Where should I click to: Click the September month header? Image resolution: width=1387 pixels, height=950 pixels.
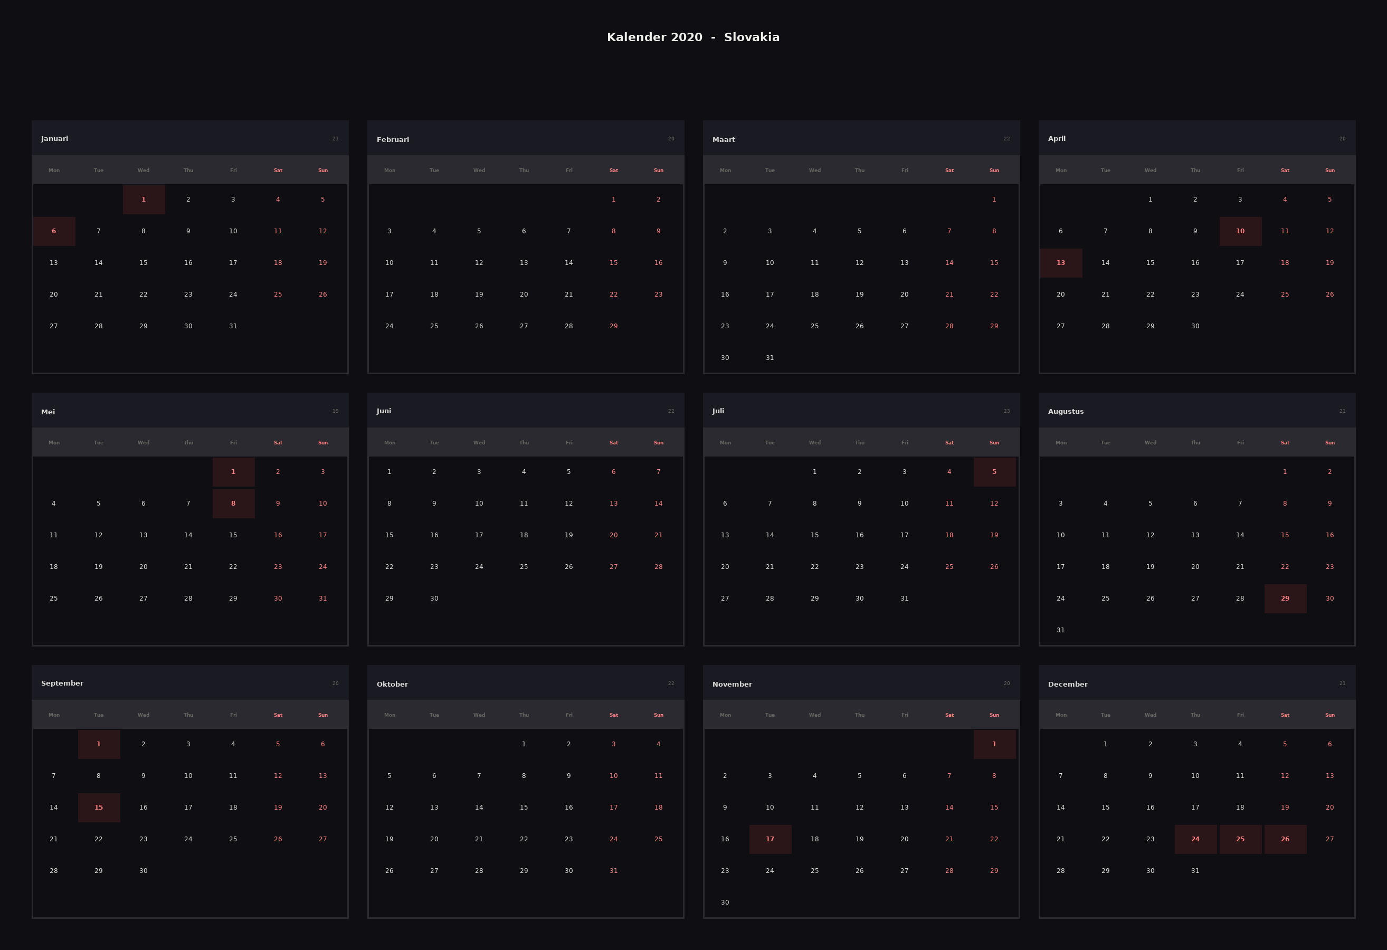tap(62, 683)
